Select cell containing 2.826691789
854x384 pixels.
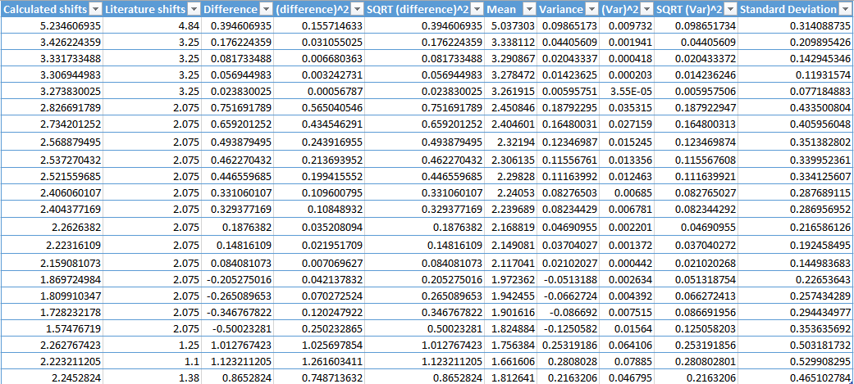(x=52, y=108)
